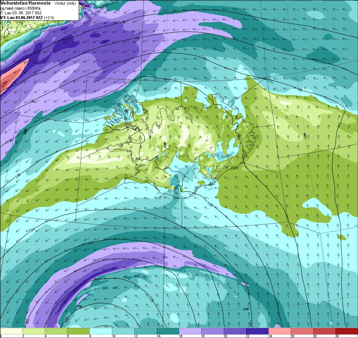Click the '144' contour label

coord(122,23)
